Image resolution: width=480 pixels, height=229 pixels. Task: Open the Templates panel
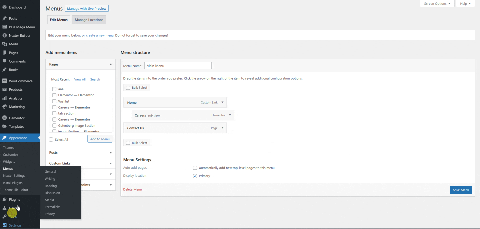pyautogui.click(x=16, y=126)
